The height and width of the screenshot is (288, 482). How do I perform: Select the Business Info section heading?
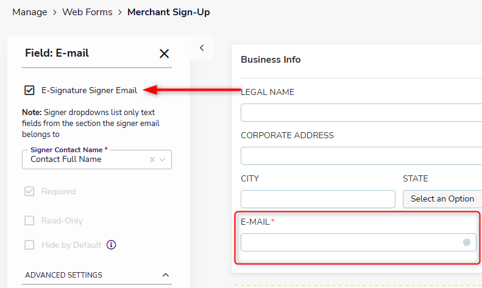point(271,60)
